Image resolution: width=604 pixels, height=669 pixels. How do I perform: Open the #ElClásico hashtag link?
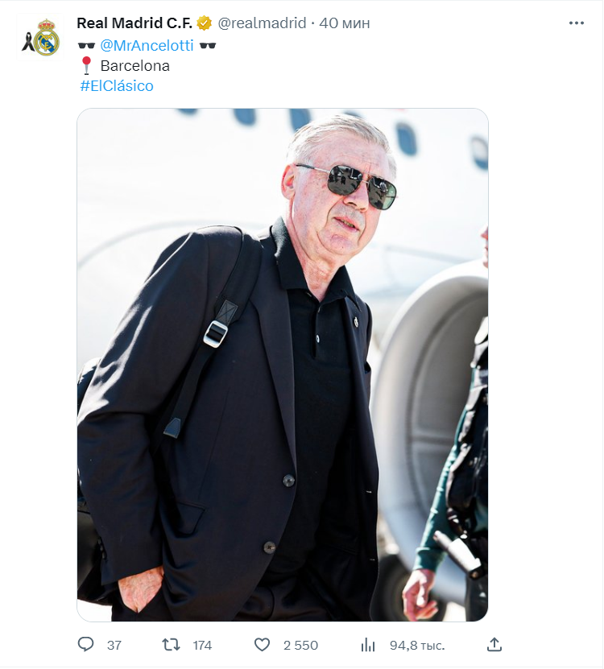[x=117, y=86]
